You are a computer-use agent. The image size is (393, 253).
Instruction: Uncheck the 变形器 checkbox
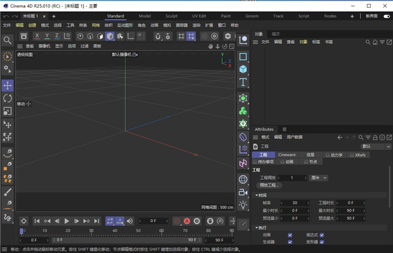[x=322, y=242]
